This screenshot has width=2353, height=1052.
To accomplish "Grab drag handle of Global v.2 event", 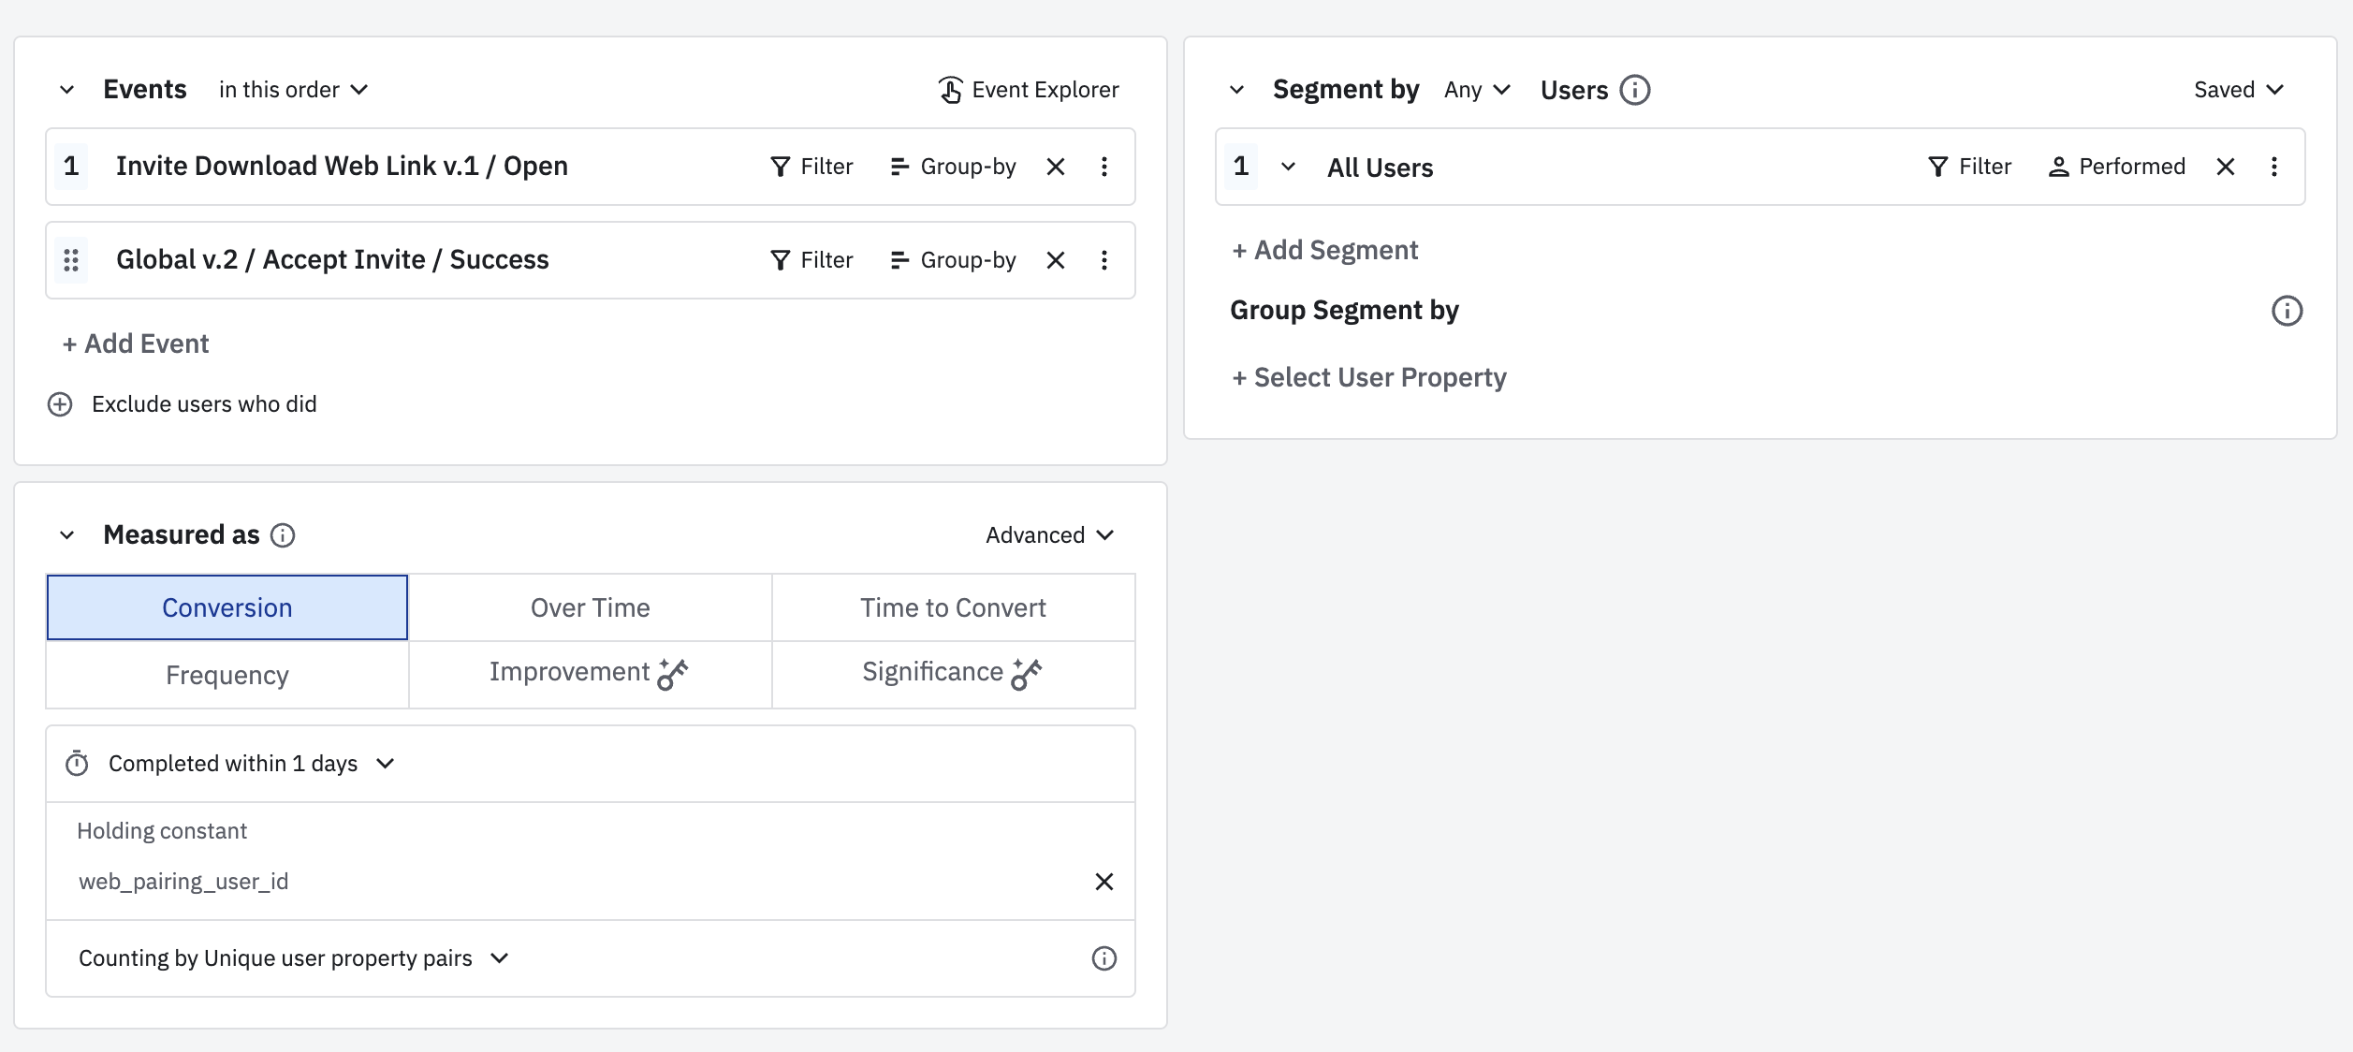I will coord(71,260).
